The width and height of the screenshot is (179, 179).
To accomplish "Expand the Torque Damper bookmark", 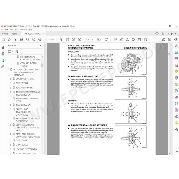I will (x=11, y=88).
